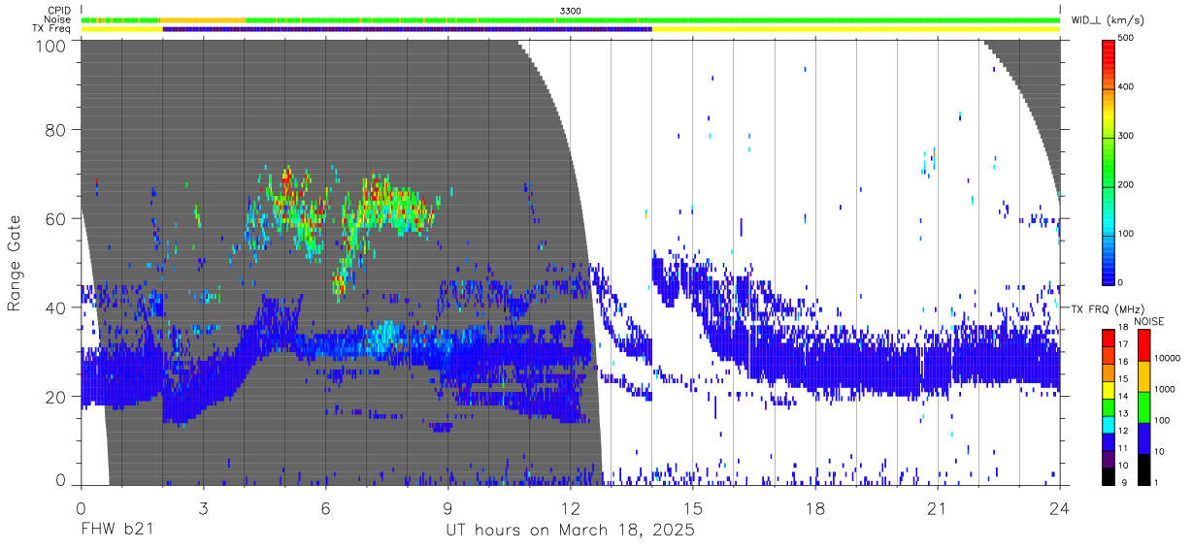Click the 24 UT hour tick label

pos(1060,508)
